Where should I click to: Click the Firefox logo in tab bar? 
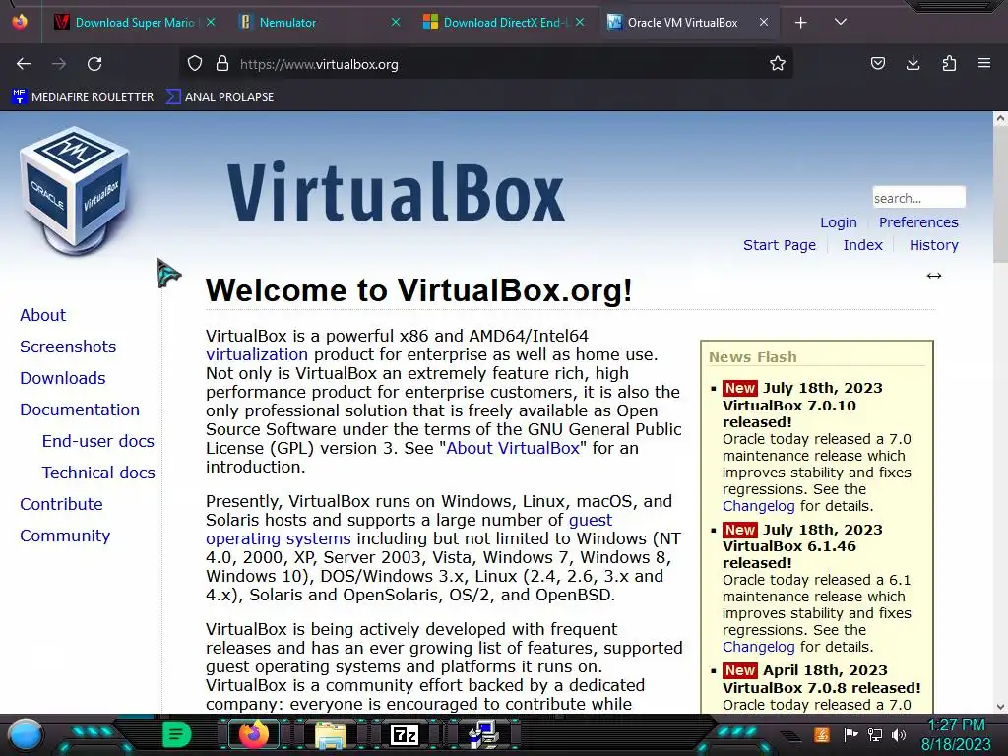(20, 22)
